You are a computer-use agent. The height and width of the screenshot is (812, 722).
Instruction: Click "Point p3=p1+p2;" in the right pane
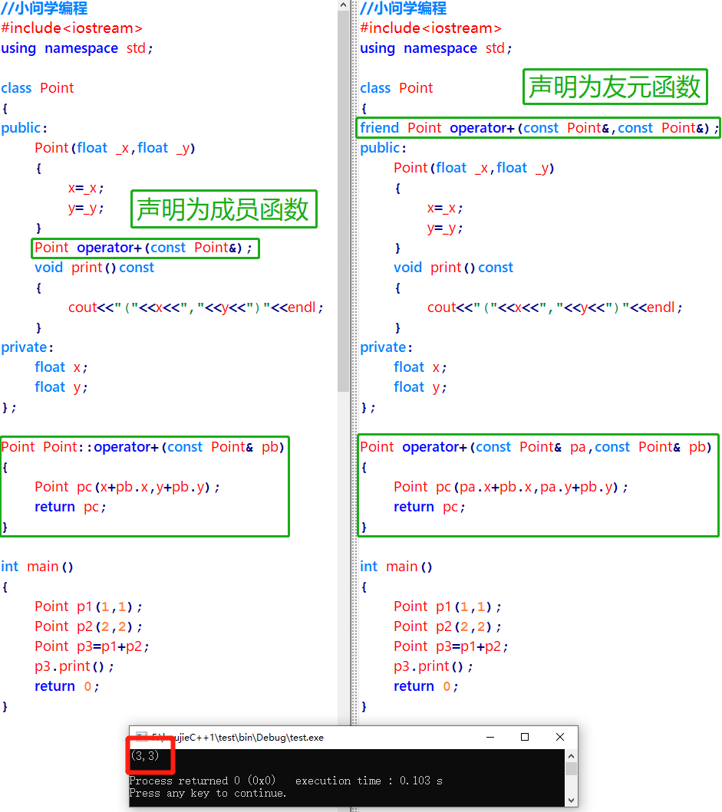[x=451, y=646]
